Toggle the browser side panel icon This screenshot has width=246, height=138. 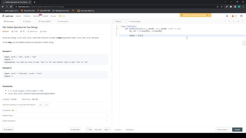235,7
